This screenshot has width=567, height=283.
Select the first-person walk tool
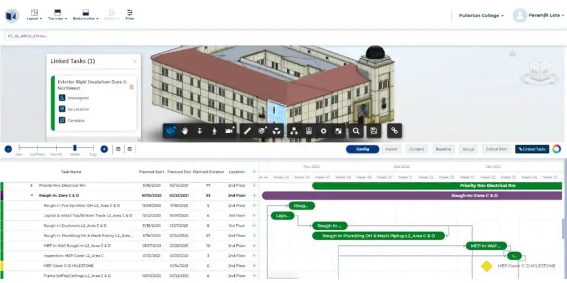(x=214, y=131)
